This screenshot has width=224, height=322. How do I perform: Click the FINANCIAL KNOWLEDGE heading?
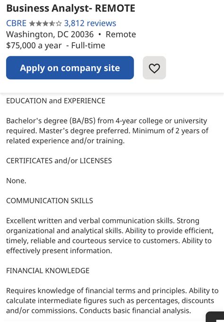(x=48, y=271)
